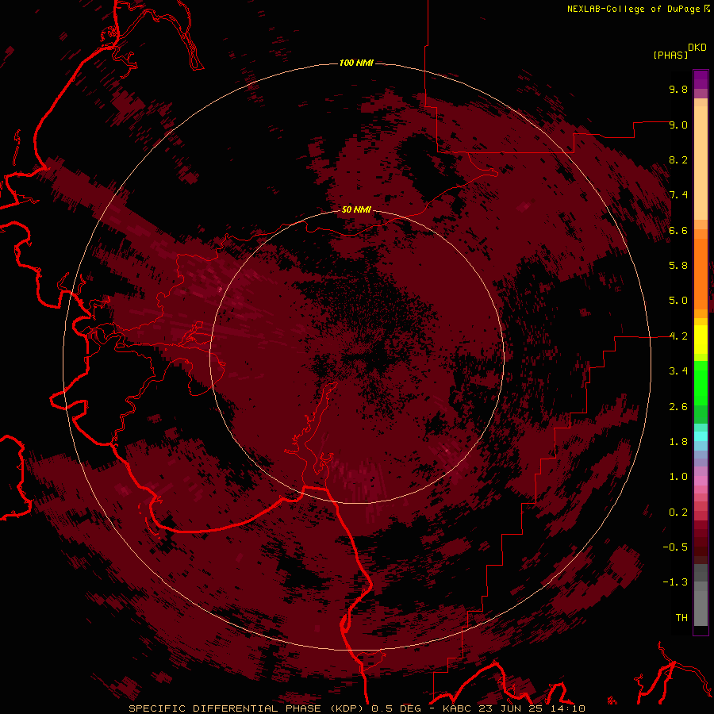Click the 23 JUN 25 14:10 timestamp
714x714 pixels.
point(532,708)
